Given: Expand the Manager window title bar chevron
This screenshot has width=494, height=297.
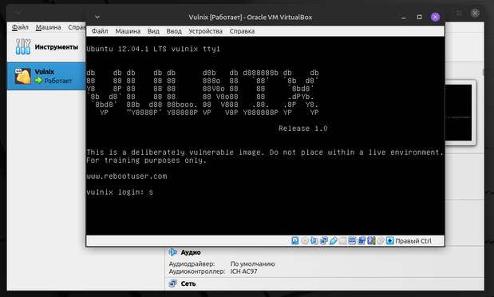Looking at the screenshot, I should point(18,13).
